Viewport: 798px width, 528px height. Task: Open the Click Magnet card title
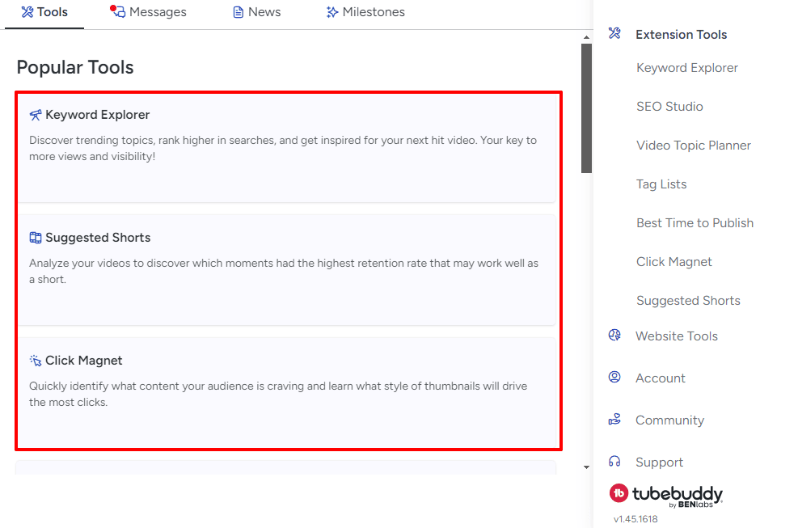83,361
